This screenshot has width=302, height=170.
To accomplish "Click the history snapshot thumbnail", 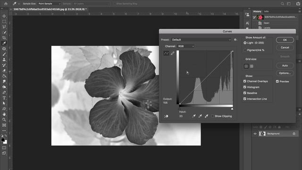I will (x=260, y=17).
